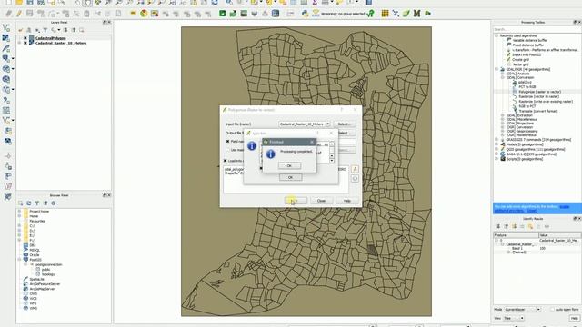Screen dimensions: 582x327
Task: Select the Cadastral_Raster_10_Meters layer name
Action: click(x=61, y=43)
